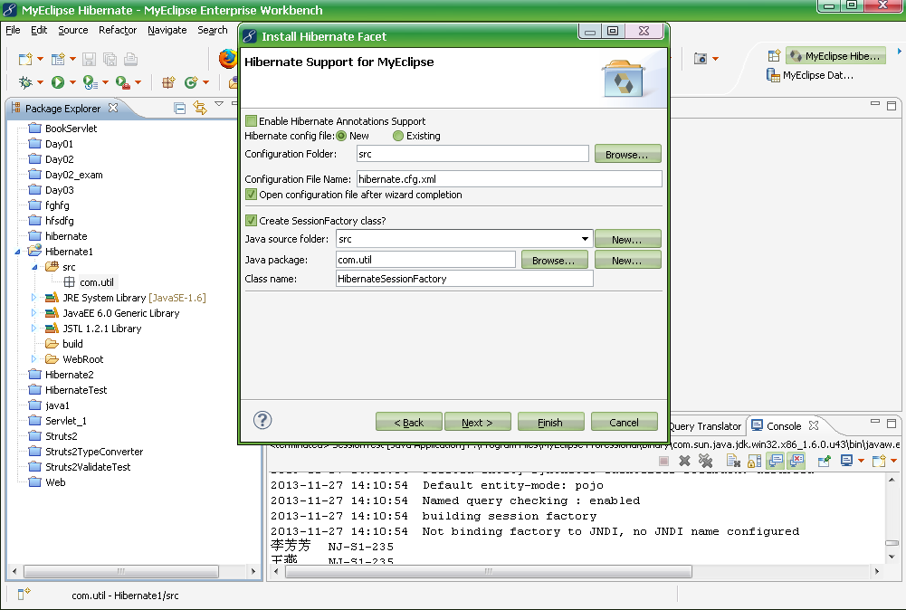Viewport: 906px width, 610px height.
Task: Expand JavaEE 6.0 Generic Library node
Action: pyautogui.click(x=33, y=313)
